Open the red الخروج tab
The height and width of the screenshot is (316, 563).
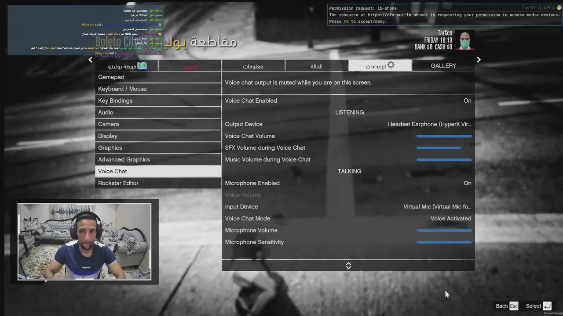pos(190,66)
